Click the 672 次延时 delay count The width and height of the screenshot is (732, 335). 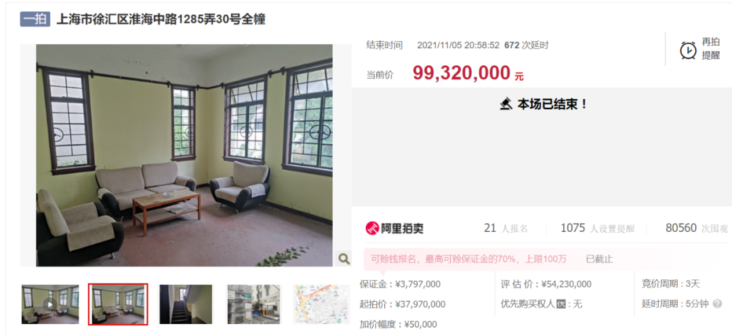tap(527, 45)
